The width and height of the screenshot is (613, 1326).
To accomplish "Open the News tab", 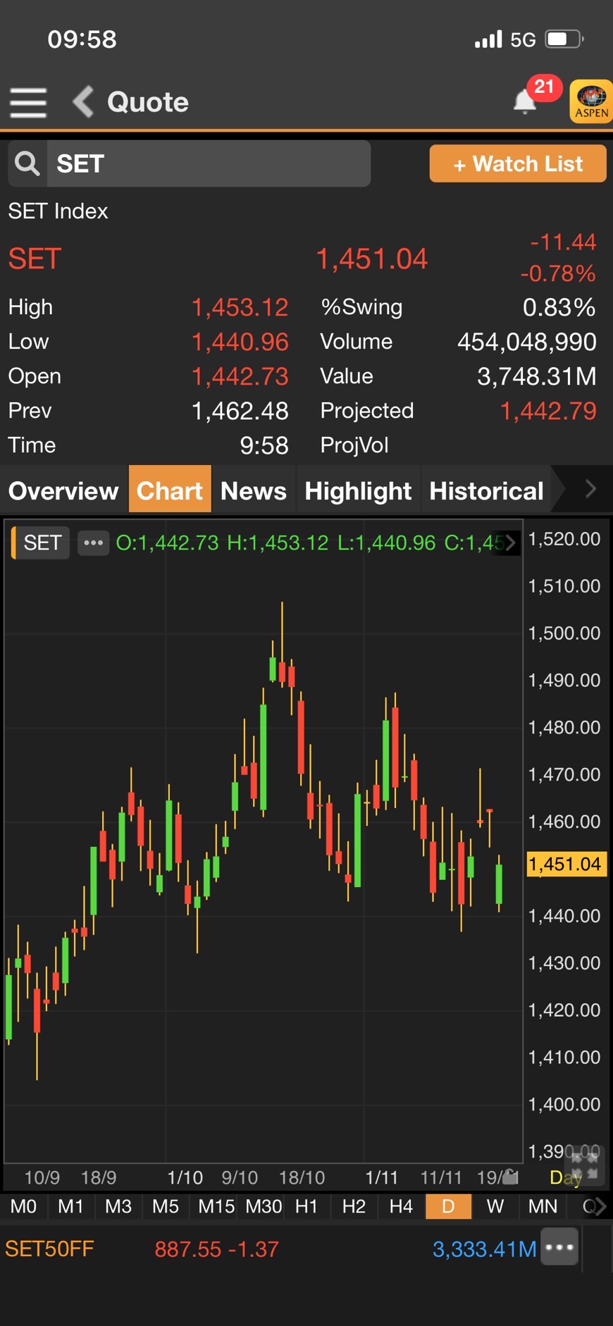I will pos(254,490).
